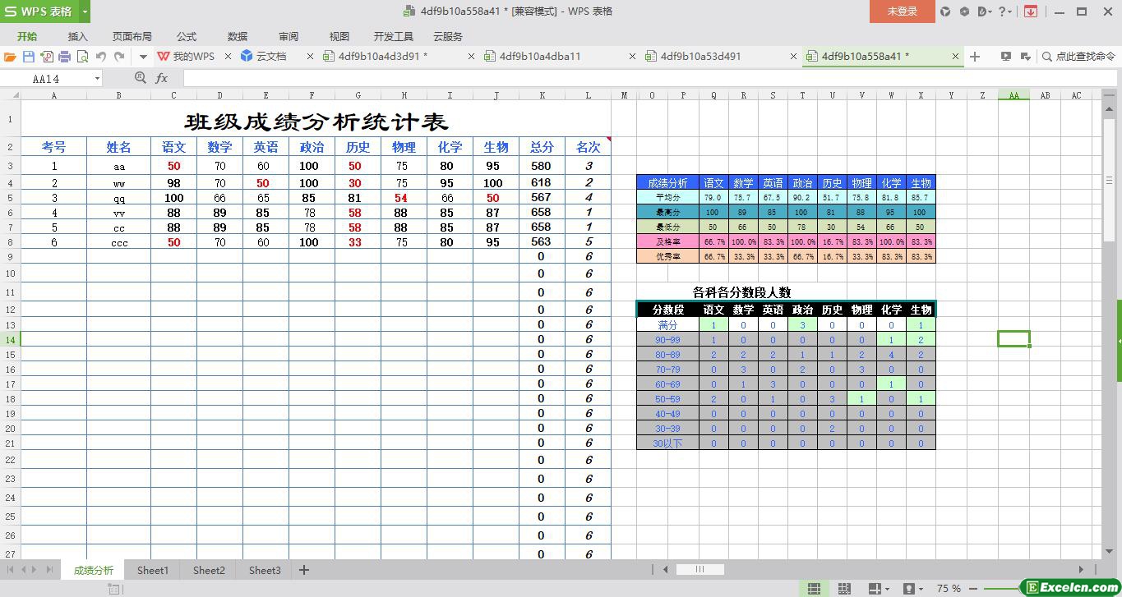1122x597 pixels.
Task: Open the 开始 ribbon tab
Action: point(27,36)
